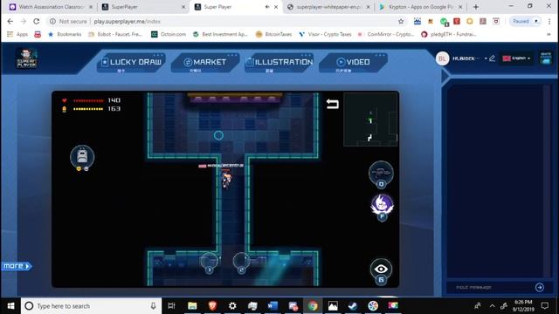
Task: Open the BL user avatar
Action: tap(442, 58)
